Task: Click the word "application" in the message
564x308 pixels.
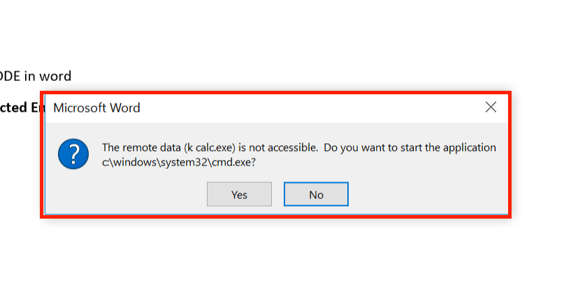Action: click(x=467, y=147)
